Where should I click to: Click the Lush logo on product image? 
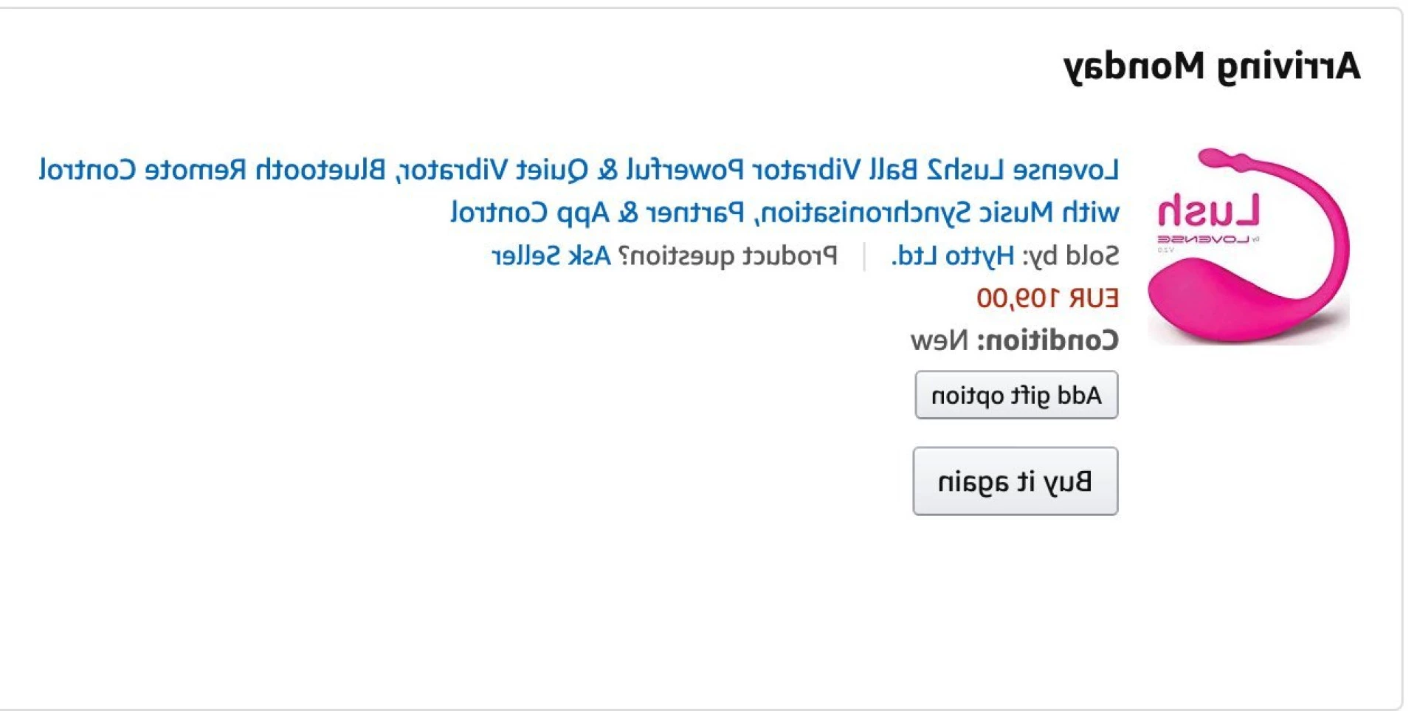coord(1209,210)
